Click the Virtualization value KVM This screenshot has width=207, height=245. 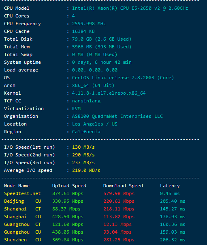point(76,108)
